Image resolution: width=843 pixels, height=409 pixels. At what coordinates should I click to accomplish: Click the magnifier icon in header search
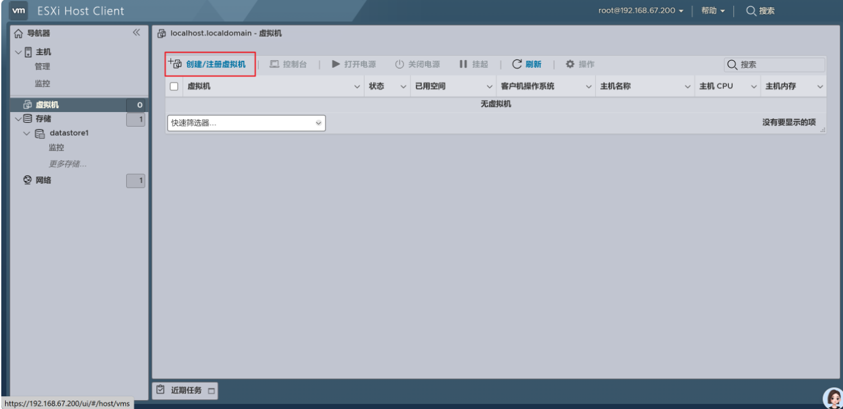coord(751,11)
